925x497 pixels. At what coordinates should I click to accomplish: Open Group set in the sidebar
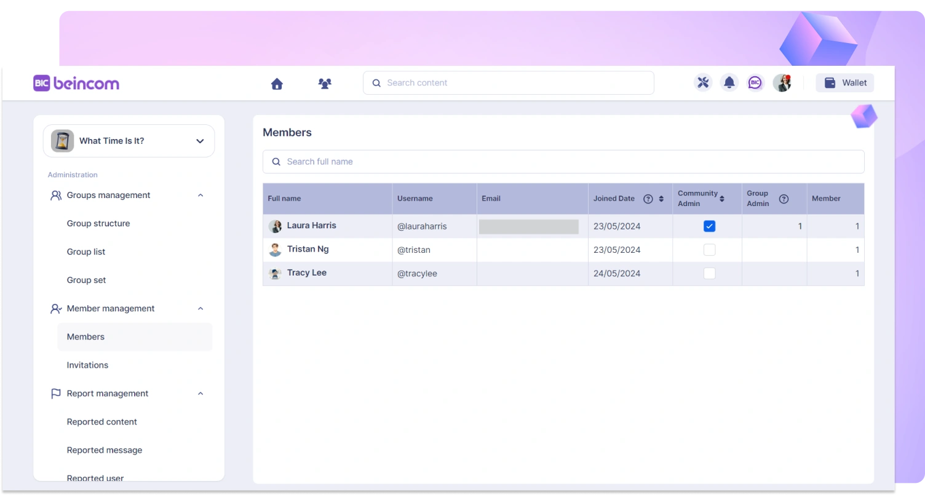point(86,280)
